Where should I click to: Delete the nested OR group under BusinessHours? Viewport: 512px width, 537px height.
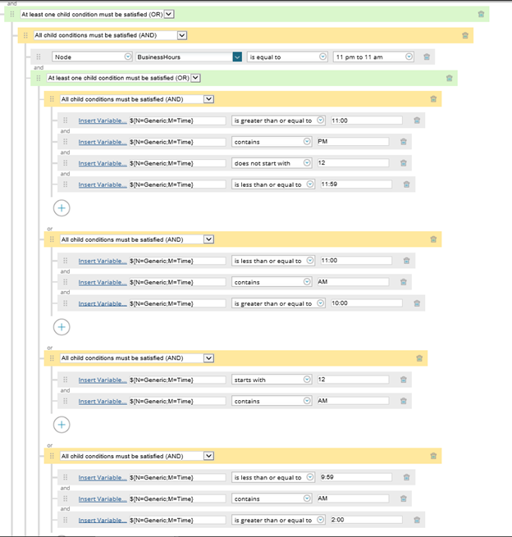pyautogui.click(x=450, y=78)
